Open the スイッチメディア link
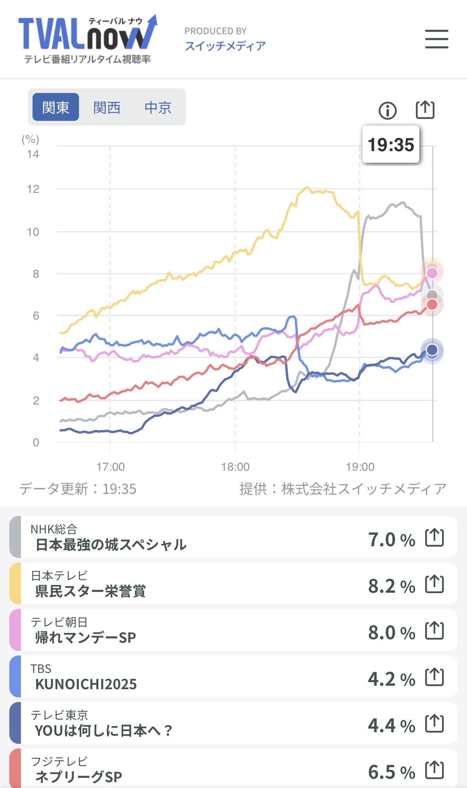The image size is (467, 788). coord(225,46)
